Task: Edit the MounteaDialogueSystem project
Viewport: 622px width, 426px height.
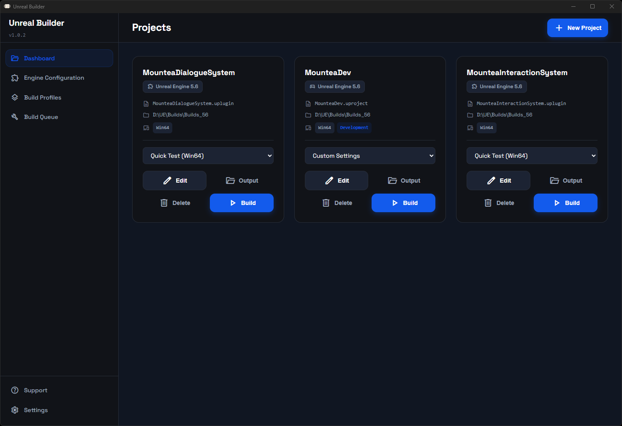Action: pyautogui.click(x=174, y=181)
